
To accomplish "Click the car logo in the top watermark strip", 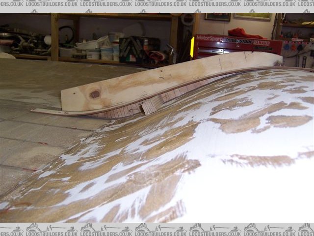I will 143,10.
